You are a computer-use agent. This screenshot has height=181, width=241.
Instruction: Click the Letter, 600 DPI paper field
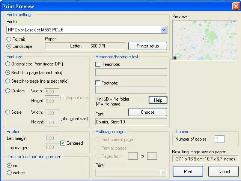tap(85, 46)
